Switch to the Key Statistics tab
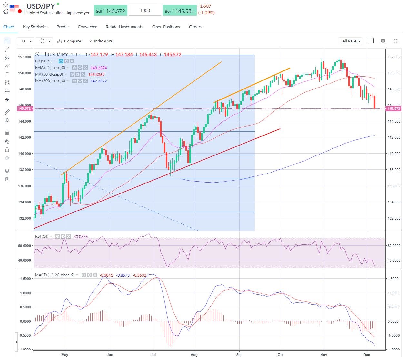 pos(35,27)
